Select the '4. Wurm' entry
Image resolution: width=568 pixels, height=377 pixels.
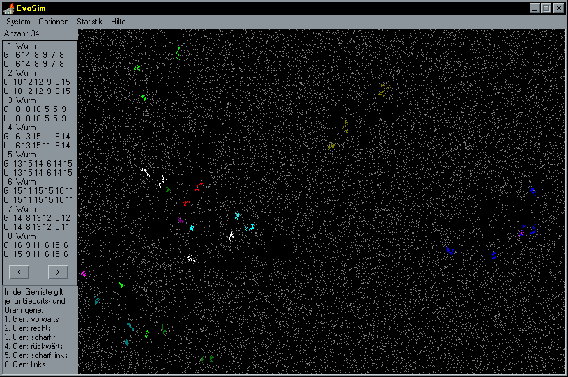pos(22,128)
